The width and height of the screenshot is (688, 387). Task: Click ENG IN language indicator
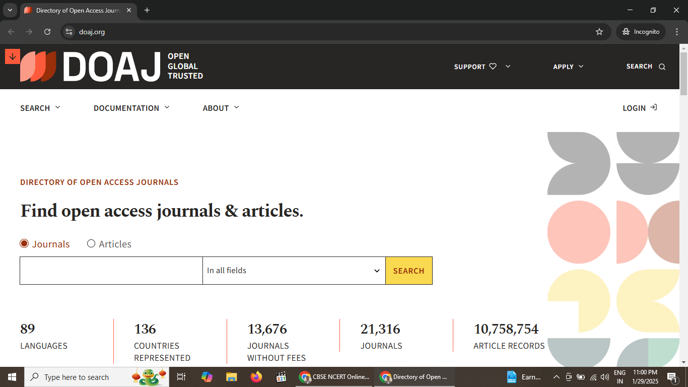(620, 377)
